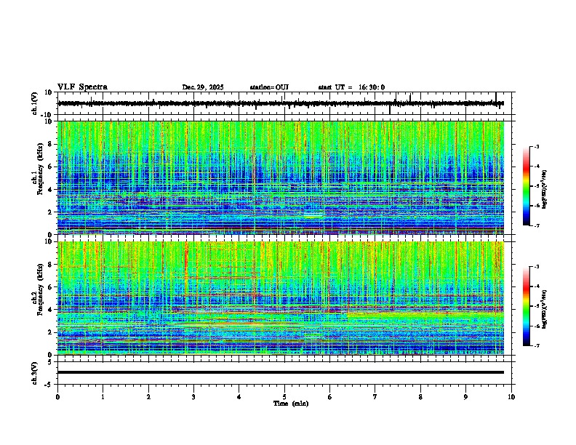This screenshot has width=576, height=445.
Task: Click the "VLF Spectra" plot title
Action: (82, 87)
